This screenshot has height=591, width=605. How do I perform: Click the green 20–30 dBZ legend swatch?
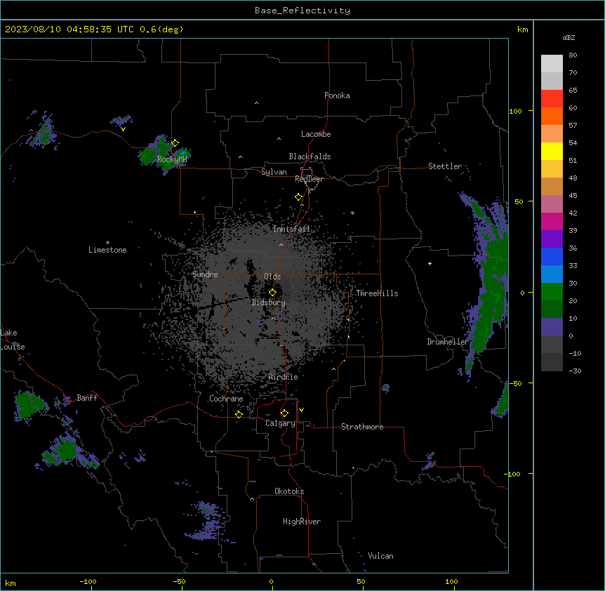click(x=552, y=292)
